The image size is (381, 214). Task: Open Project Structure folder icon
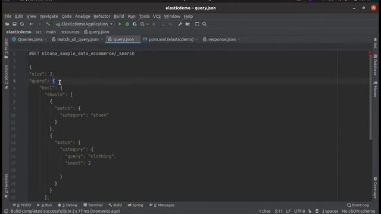pyautogui.click(x=188, y=24)
